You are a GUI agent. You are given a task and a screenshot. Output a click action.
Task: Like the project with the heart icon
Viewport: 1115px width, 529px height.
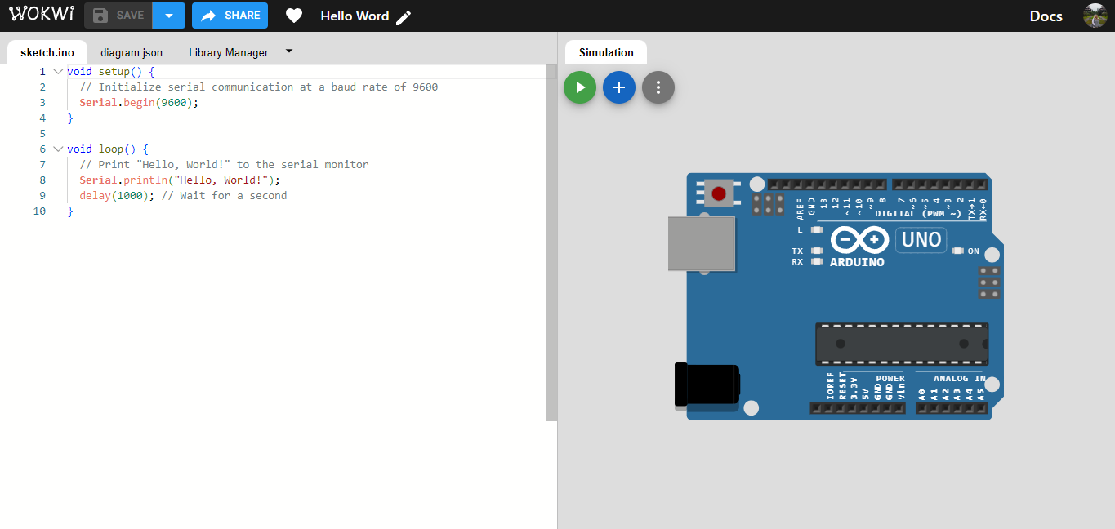294,16
